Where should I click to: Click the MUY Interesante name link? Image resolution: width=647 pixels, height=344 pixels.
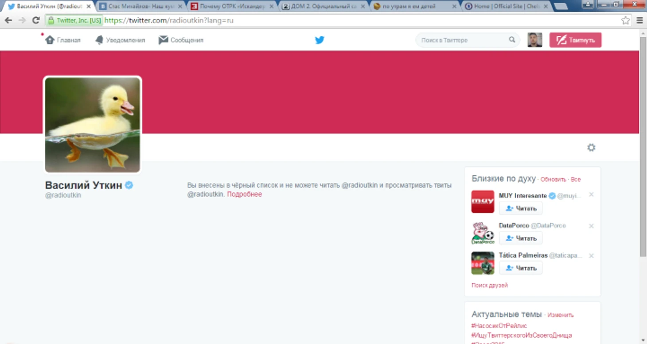point(522,196)
